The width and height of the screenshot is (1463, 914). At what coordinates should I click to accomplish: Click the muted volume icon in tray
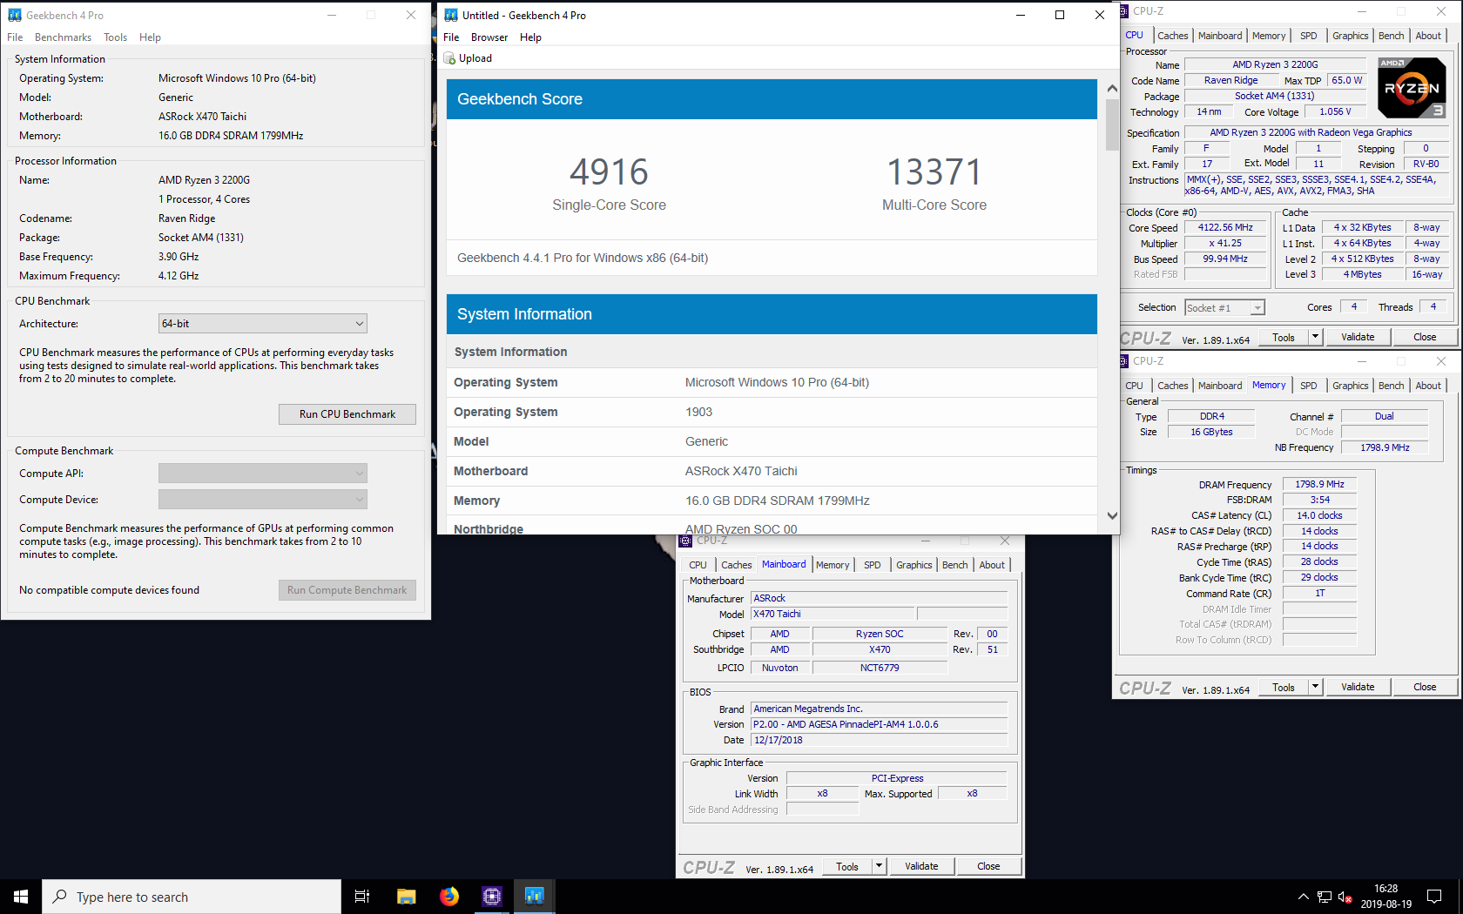pyautogui.click(x=1345, y=897)
